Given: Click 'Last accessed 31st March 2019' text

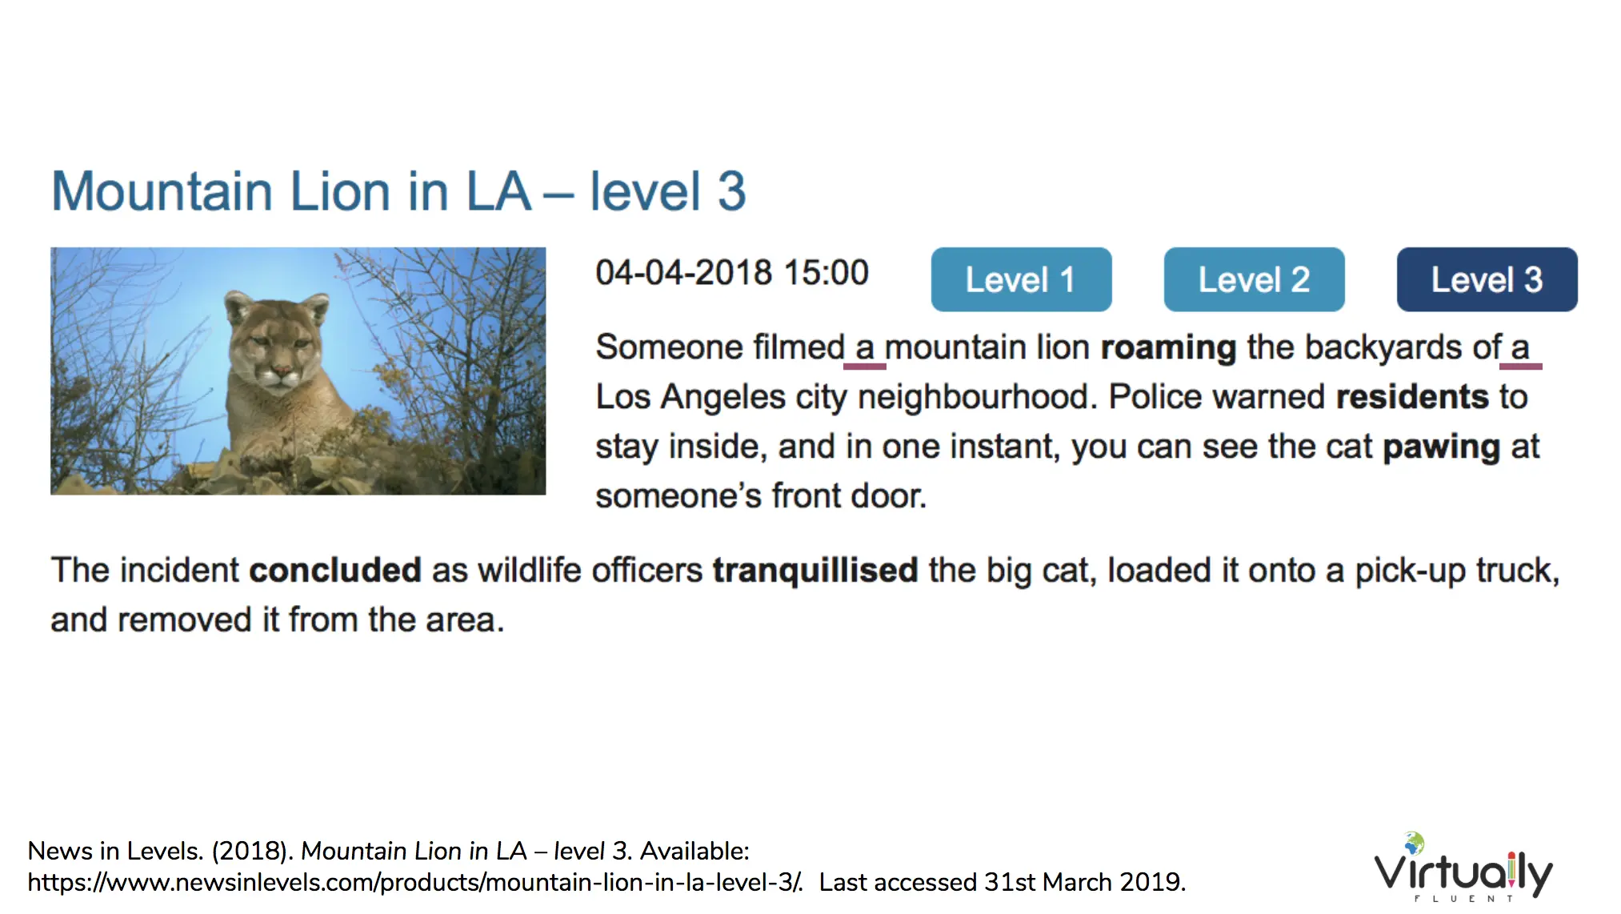Looking at the screenshot, I should coord(1002,882).
